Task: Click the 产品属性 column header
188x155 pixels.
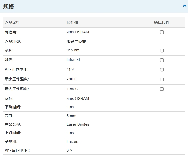Action: point(12,23)
